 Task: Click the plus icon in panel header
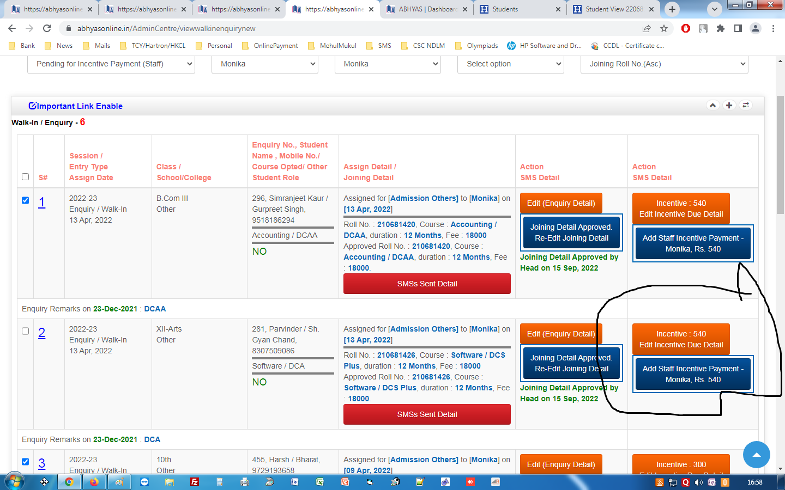click(x=729, y=105)
